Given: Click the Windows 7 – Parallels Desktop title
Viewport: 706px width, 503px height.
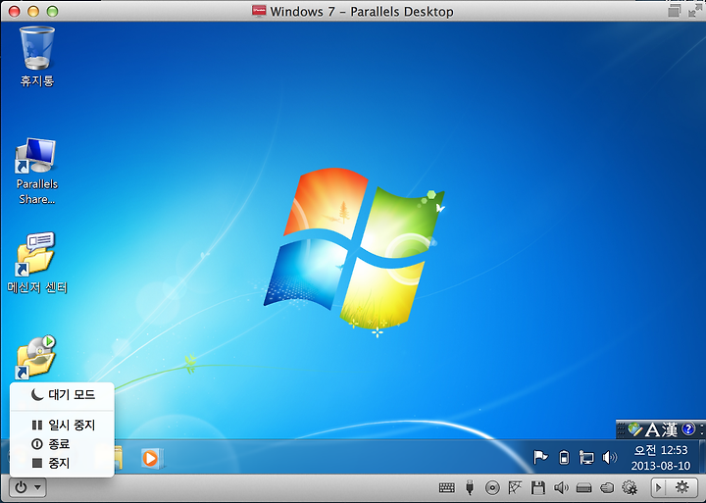Looking at the screenshot, I should click(361, 11).
